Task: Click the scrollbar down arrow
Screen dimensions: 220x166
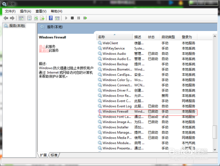Action: click(x=214, y=150)
